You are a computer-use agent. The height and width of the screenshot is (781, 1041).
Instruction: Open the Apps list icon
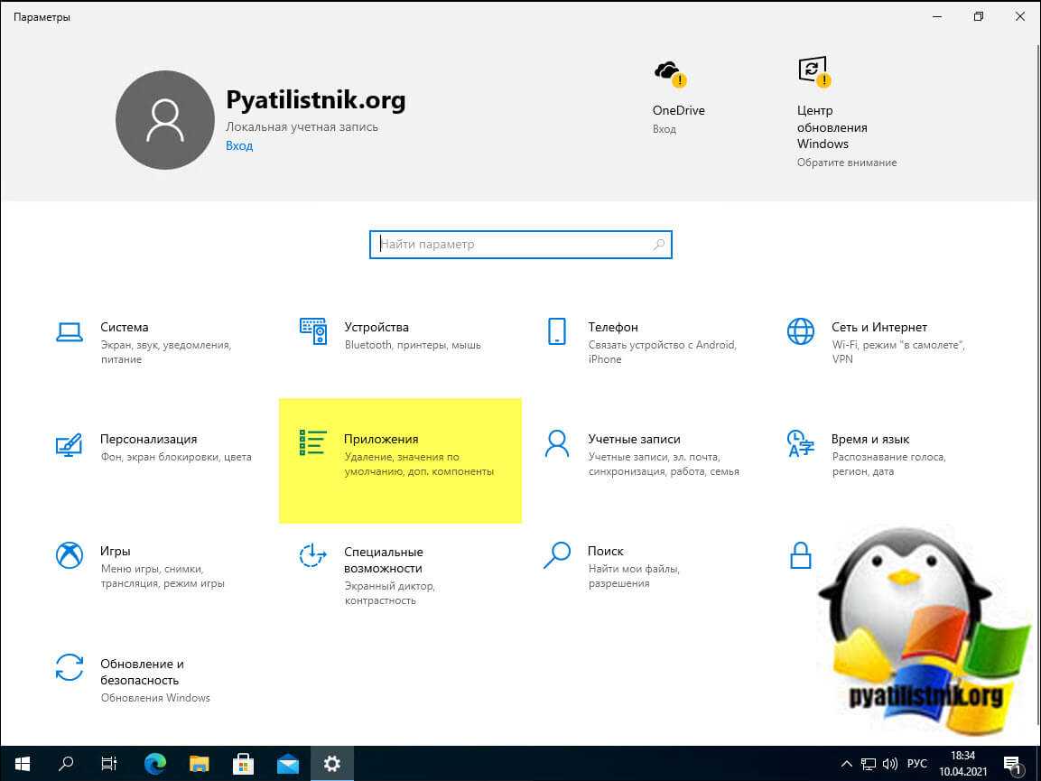(x=313, y=442)
